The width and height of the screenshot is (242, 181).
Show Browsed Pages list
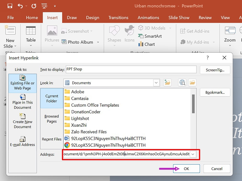52,119
